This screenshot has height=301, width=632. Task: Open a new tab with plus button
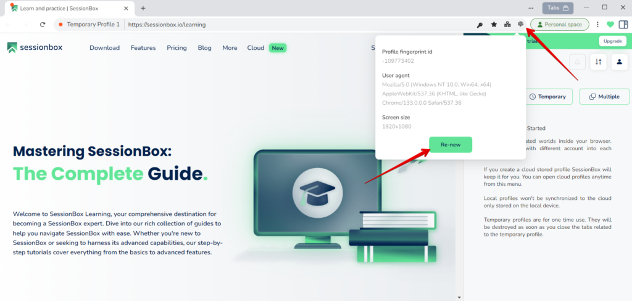tap(143, 7)
